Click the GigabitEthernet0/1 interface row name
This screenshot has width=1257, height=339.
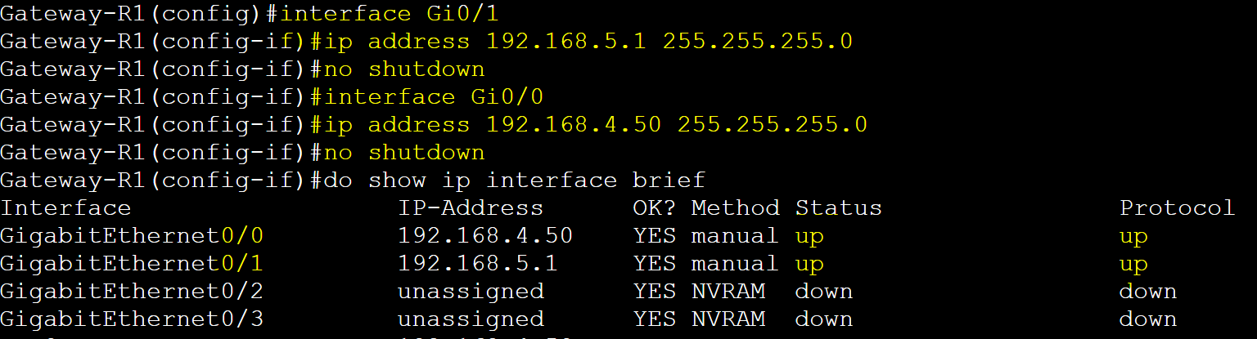[x=132, y=264]
